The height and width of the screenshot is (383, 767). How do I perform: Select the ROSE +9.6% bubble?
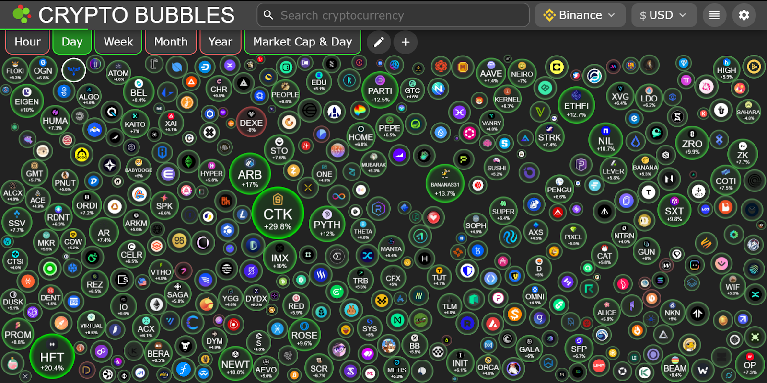pyautogui.click(x=304, y=335)
